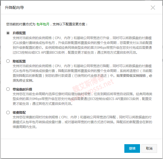
Task: Click the 继续 button
Action: [132, 148]
